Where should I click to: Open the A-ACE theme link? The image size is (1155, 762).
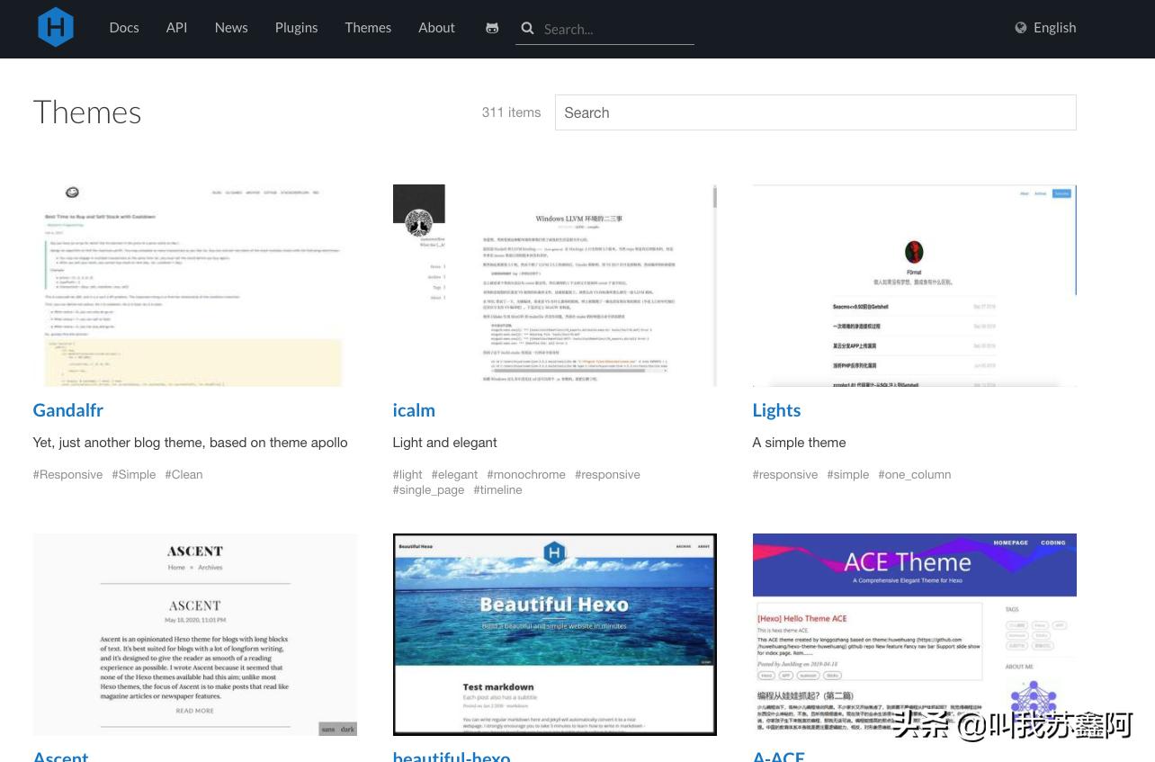point(778,756)
